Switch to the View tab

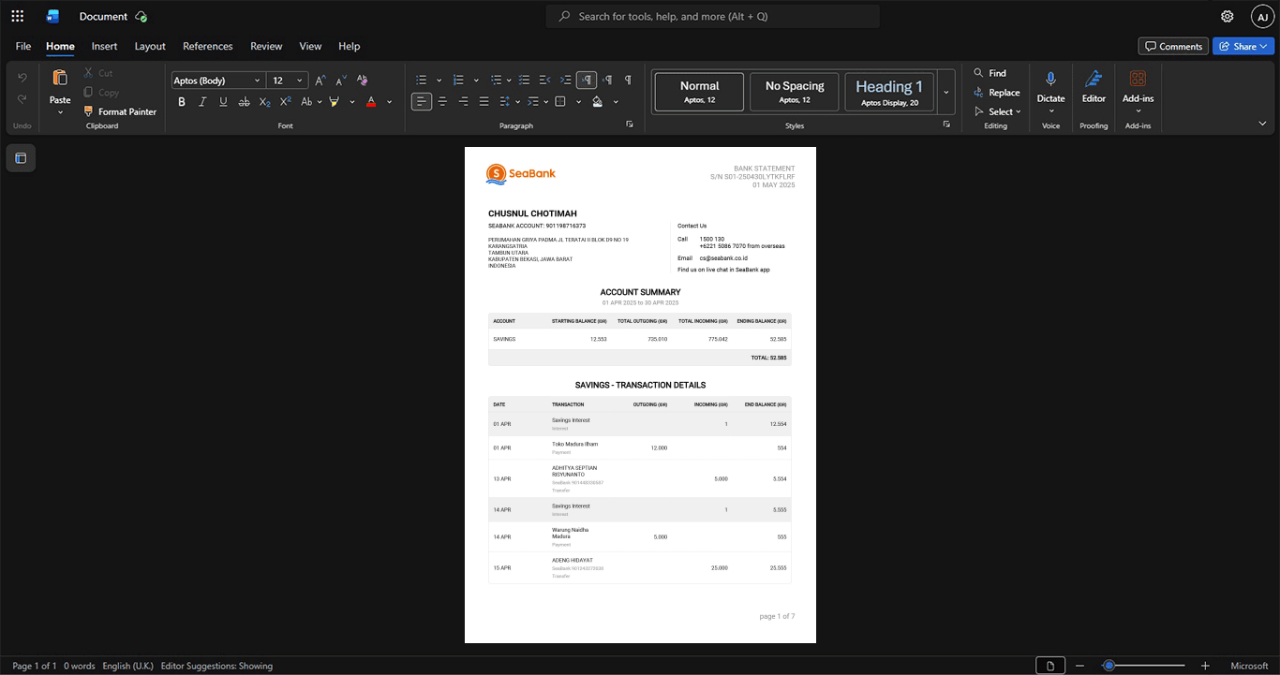pyautogui.click(x=310, y=46)
